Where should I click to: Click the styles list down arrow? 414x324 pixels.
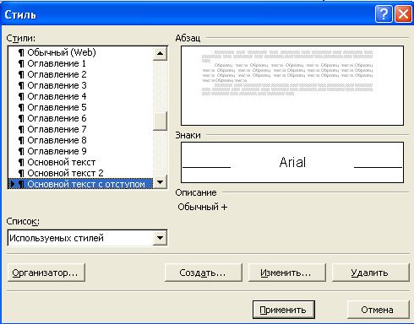160,182
